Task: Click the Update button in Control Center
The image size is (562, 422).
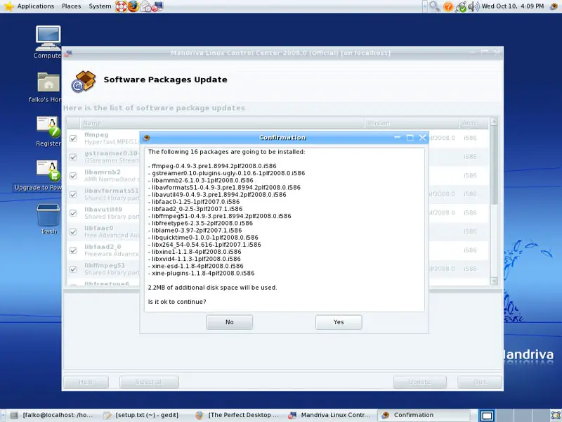Action: (419, 382)
